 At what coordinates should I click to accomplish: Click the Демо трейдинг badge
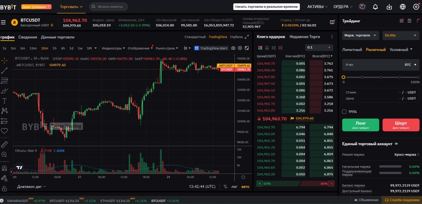36,6
